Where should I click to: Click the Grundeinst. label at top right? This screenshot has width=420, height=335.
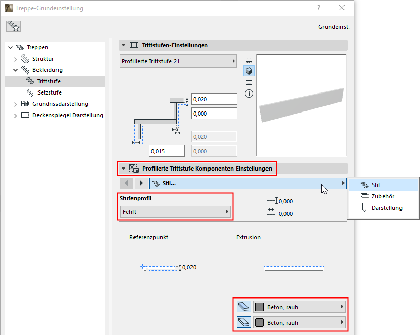(334, 27)
